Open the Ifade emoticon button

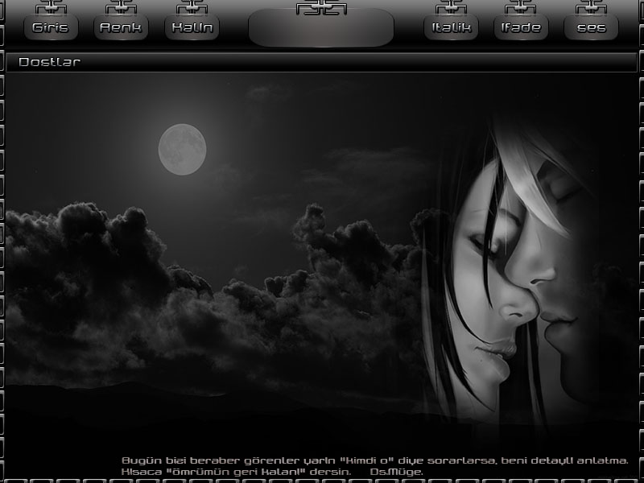pos(521,27)
